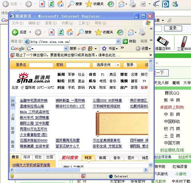The height and width of the screenshot is (183, 191).
Task: Open the 选择去向 dropdown
Action: pyautogui.click(x=106, y=65)
